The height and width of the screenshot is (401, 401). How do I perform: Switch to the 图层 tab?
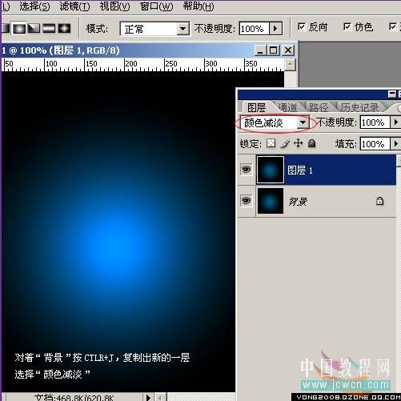pyautogui.click(x=256, y=107)
